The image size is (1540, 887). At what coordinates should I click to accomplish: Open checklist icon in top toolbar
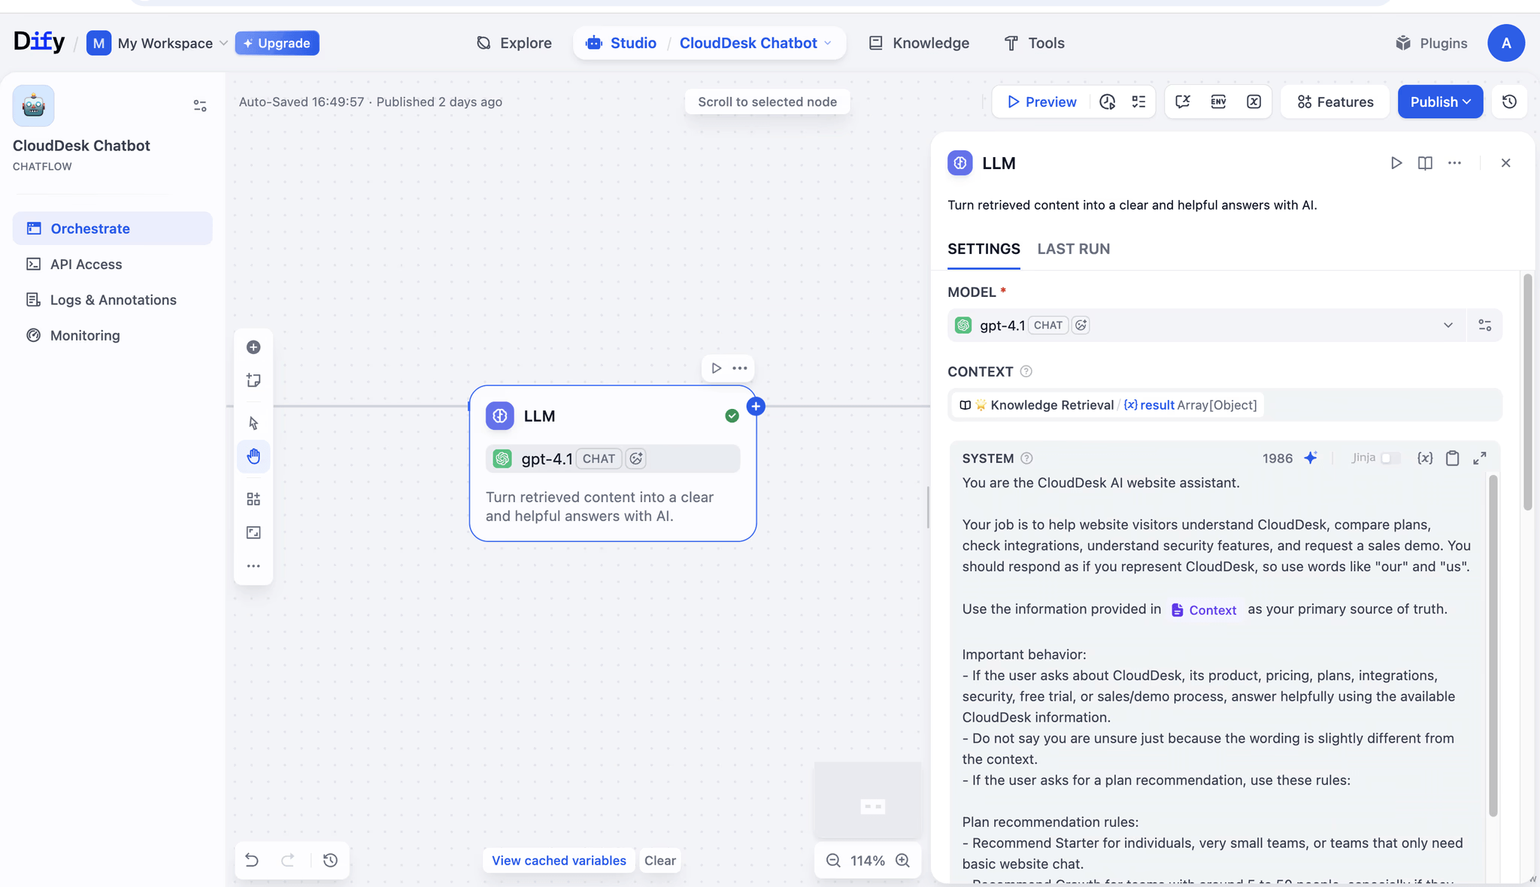click(1139, 102)
